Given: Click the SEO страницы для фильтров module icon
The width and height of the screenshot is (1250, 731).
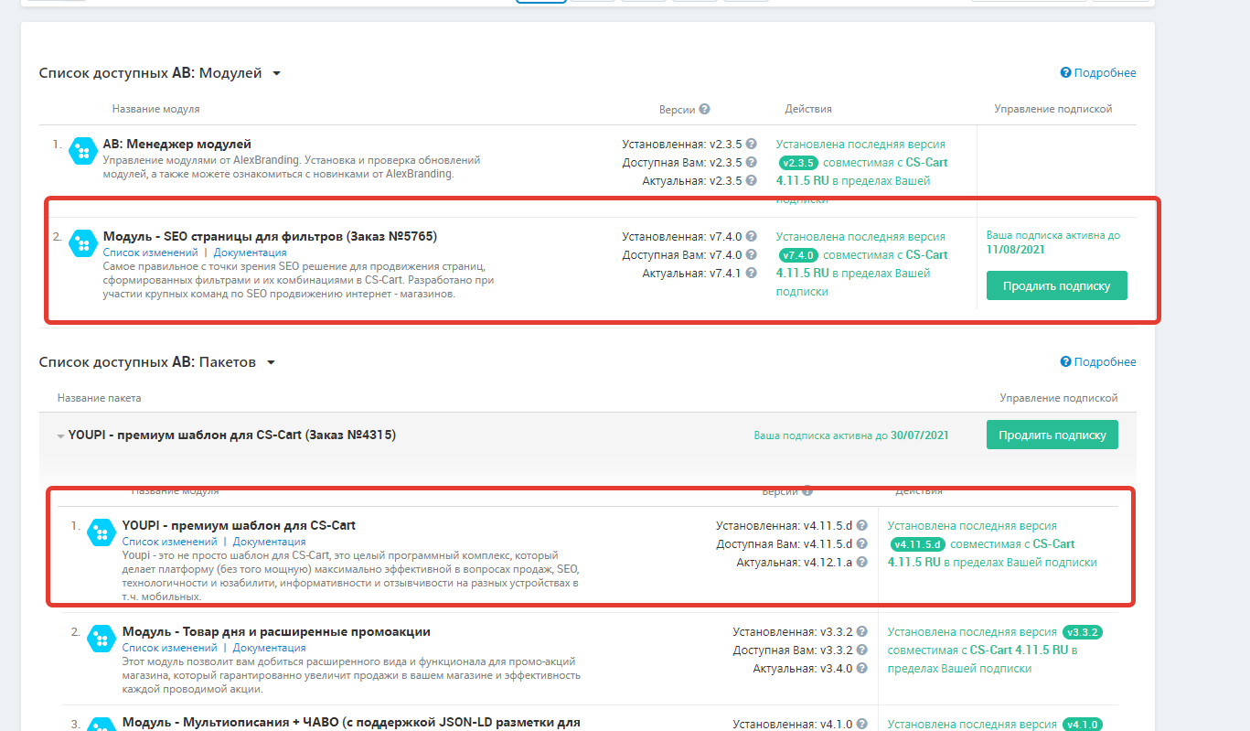Looking at the screenshot, I should 83,243.
